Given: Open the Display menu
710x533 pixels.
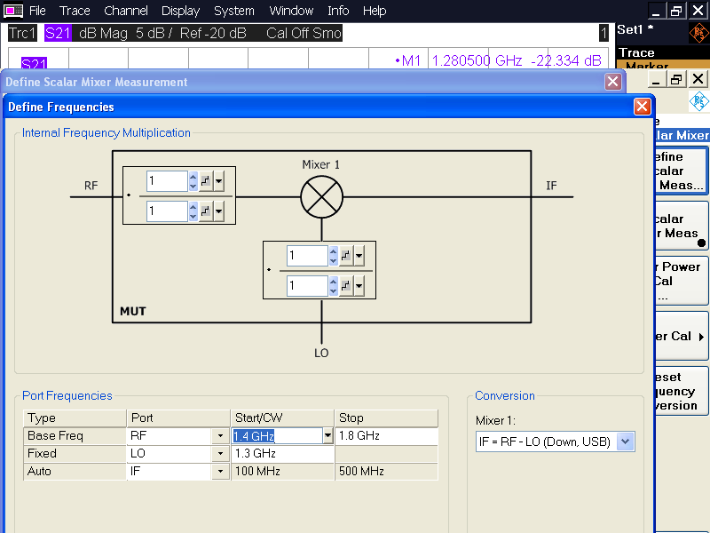Looking at the screenshot, I should 181,11.
